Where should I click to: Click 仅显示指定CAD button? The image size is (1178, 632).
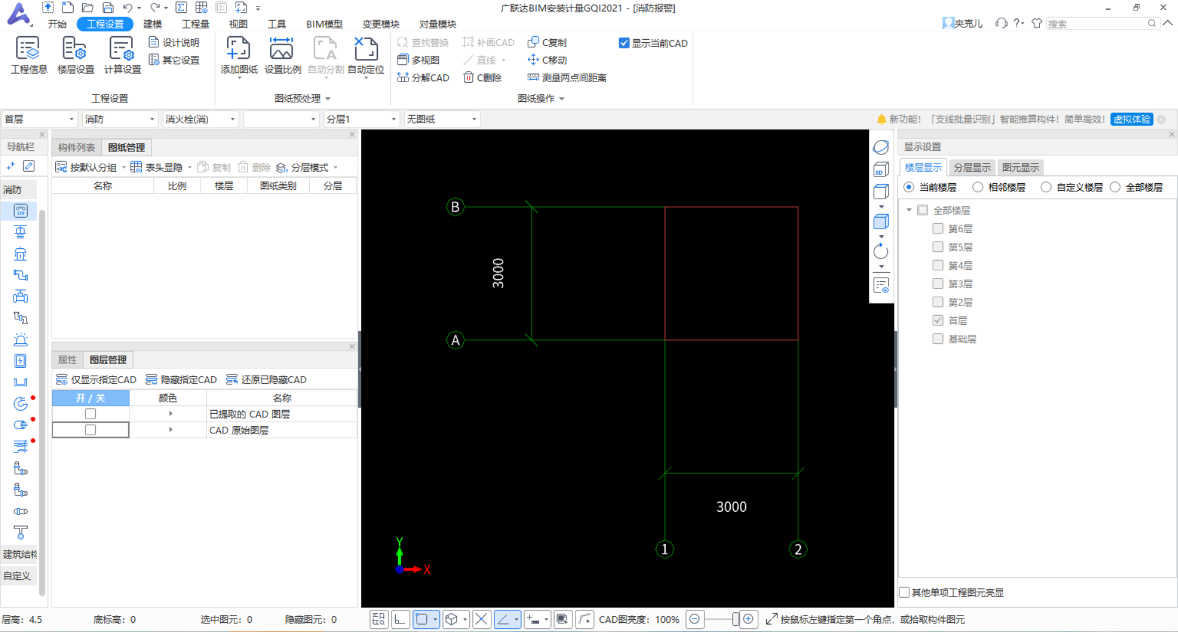[x=96, y=379]
